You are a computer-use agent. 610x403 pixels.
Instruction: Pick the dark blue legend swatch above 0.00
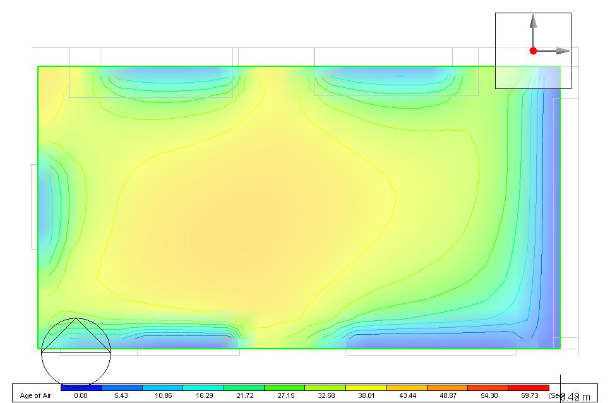(81, 388)
